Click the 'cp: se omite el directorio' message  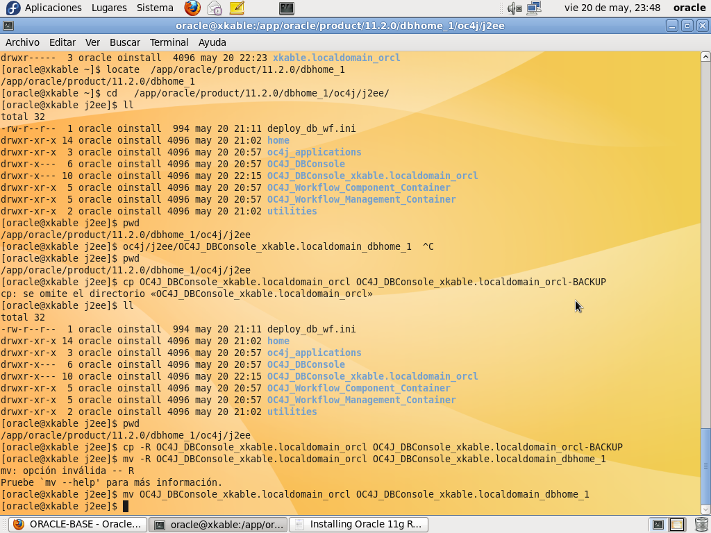click(x=186, y=294)
